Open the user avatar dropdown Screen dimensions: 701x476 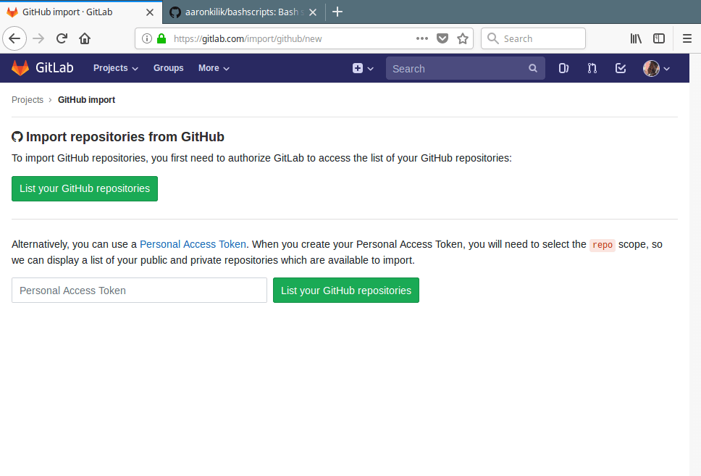pos(656,68)
